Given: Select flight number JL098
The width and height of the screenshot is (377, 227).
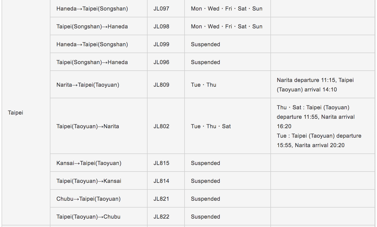Looking at the screenshot, I should 161,27.
